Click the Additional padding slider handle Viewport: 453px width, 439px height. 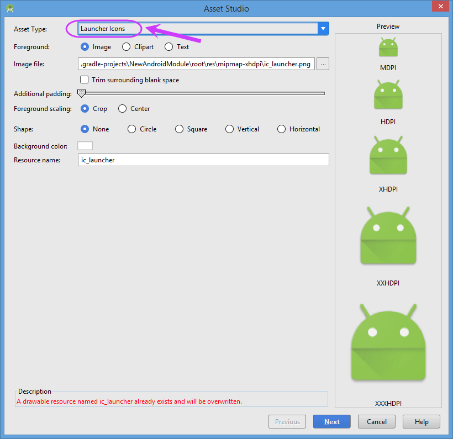pos(81,93)
